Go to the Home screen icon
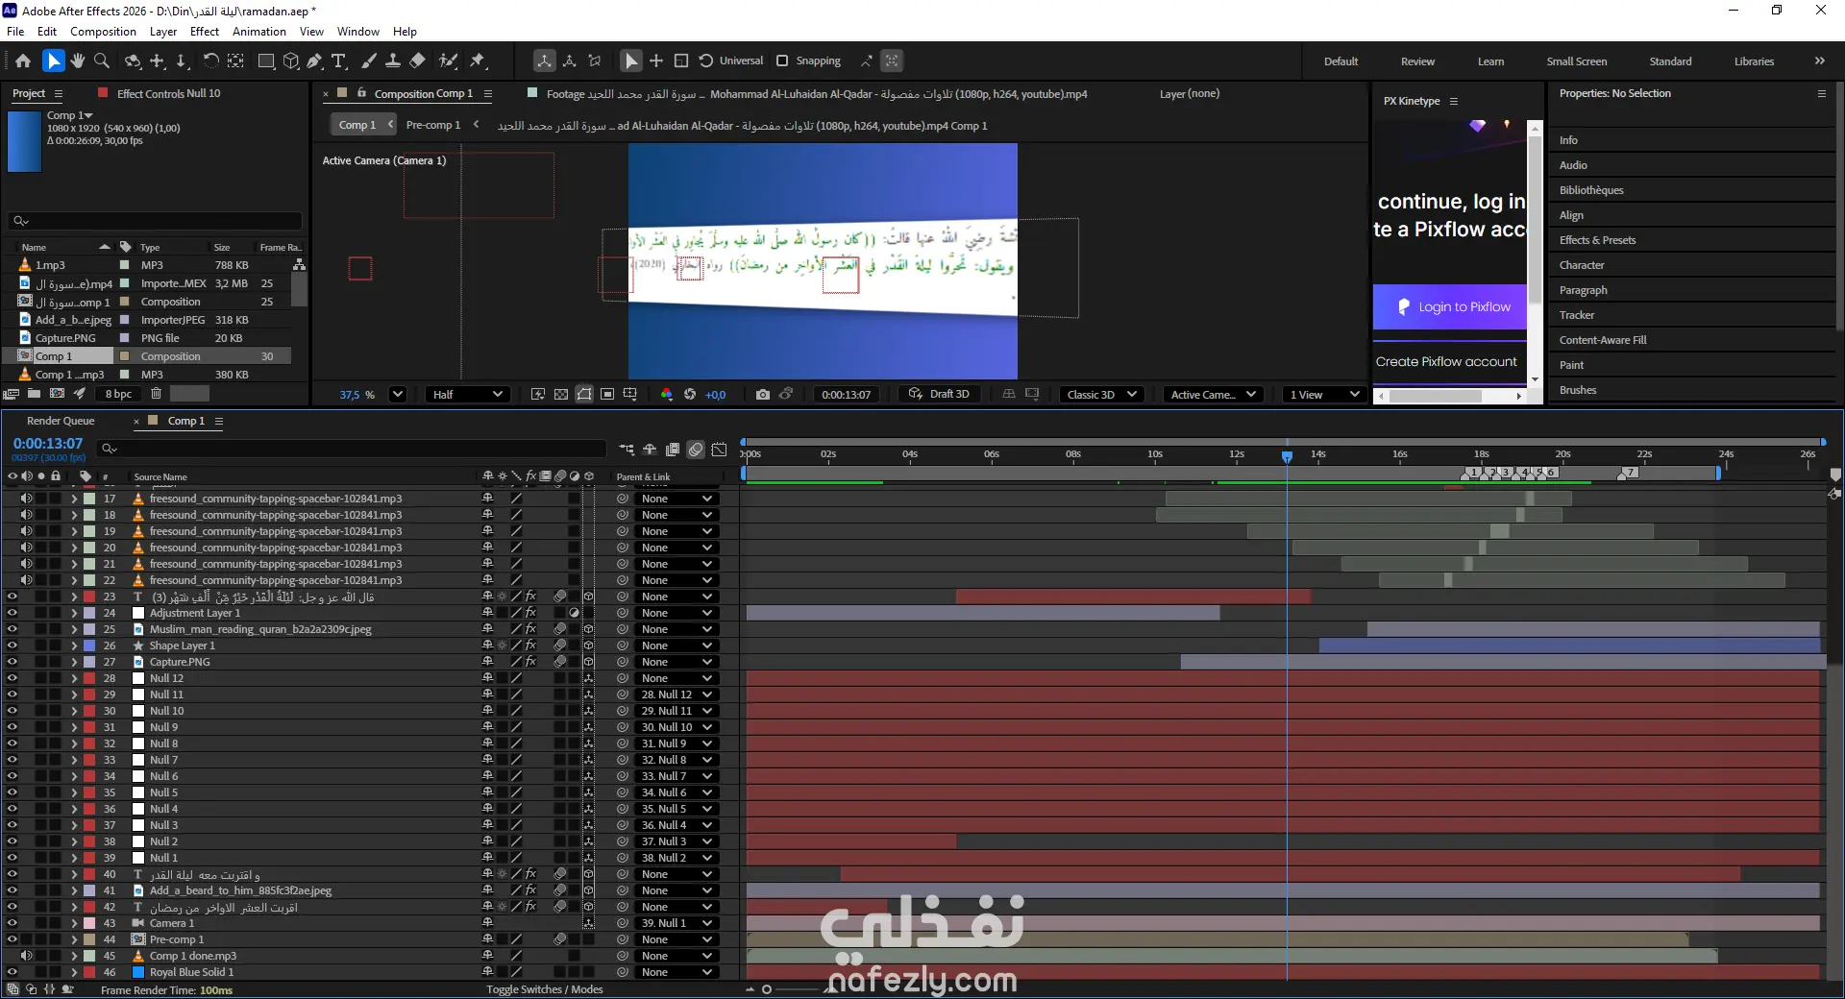Viewport: 1845px width, 999px height. [x=23, y=61]
